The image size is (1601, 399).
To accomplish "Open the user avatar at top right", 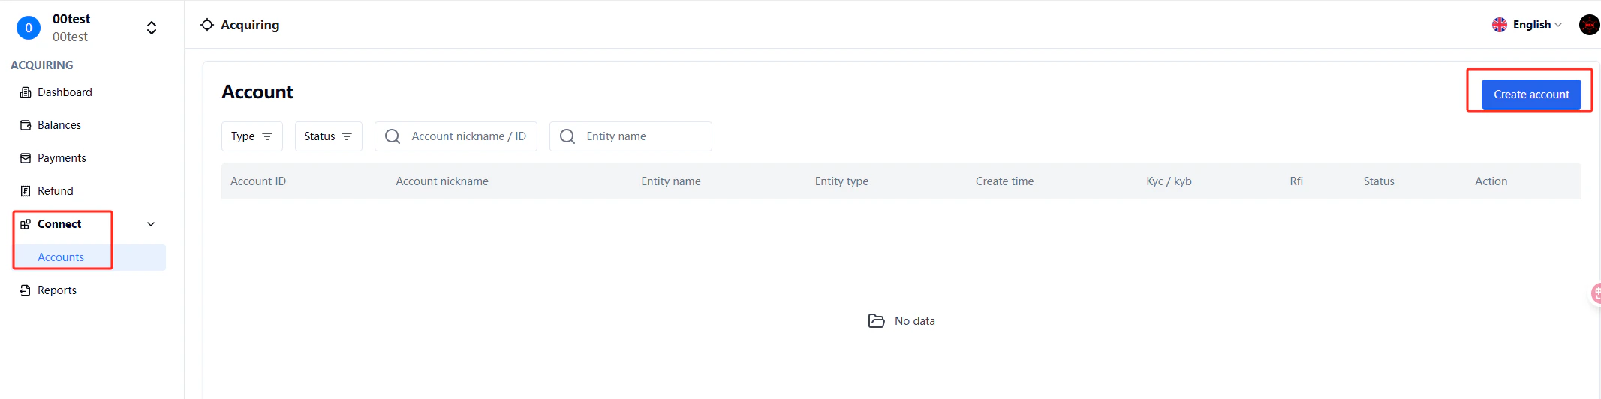I will 1589,25.
